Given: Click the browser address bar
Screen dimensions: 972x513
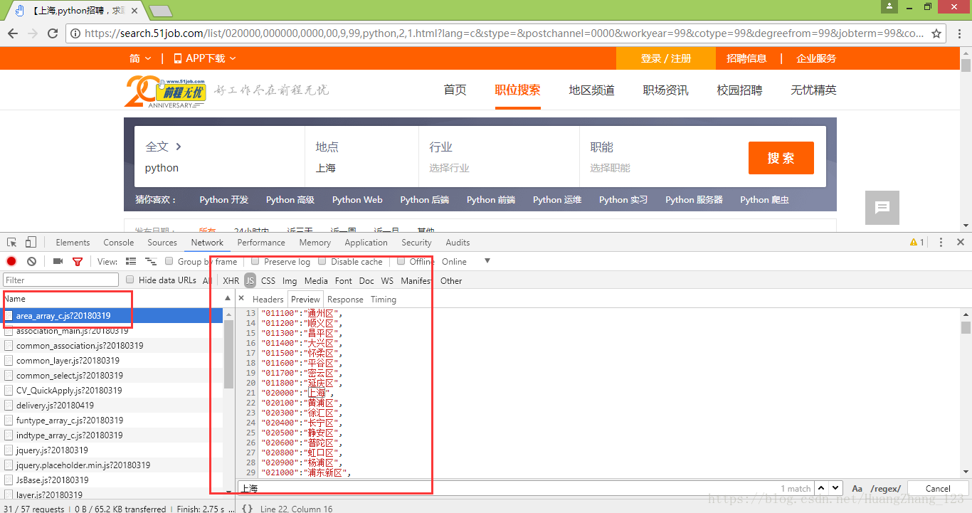Looking at the screenshot, I should click(505, 33).
